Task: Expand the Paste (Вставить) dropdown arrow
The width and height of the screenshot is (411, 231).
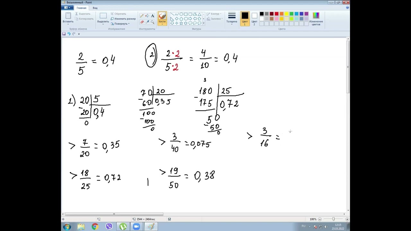Action: [68, 24]
